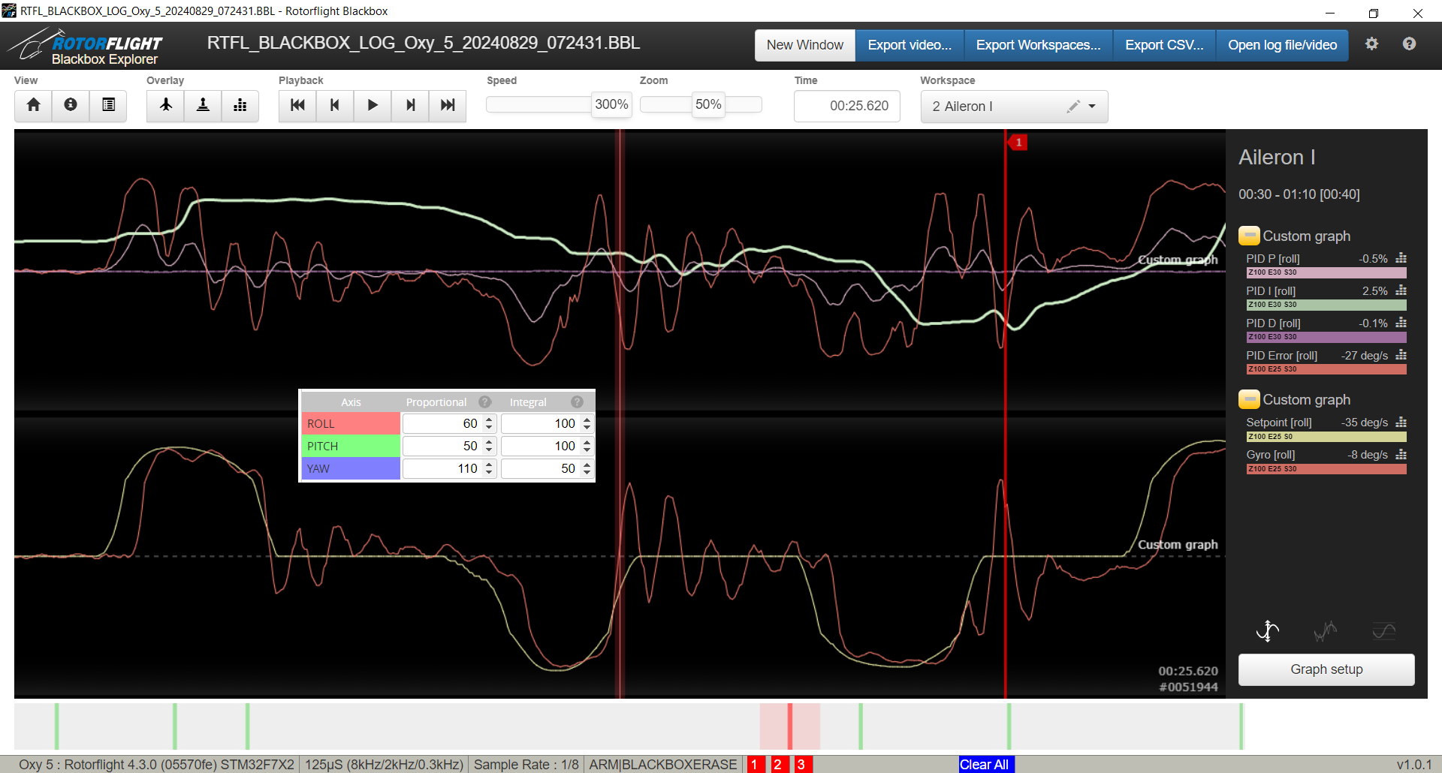This screenshot has height=773, width=1442.
Task: Click the Export CSV button
Action: pos(1163,45)
